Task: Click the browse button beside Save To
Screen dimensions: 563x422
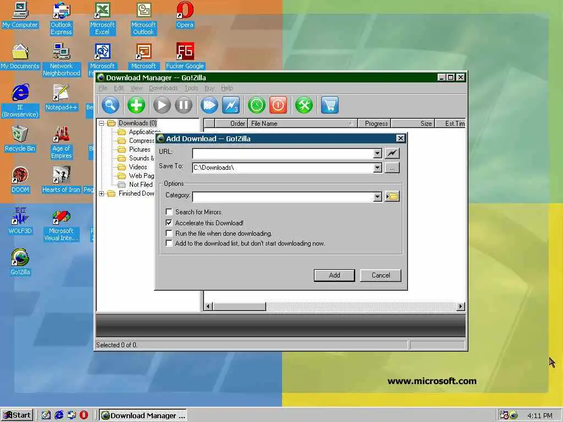Action: tap(392, 168)
